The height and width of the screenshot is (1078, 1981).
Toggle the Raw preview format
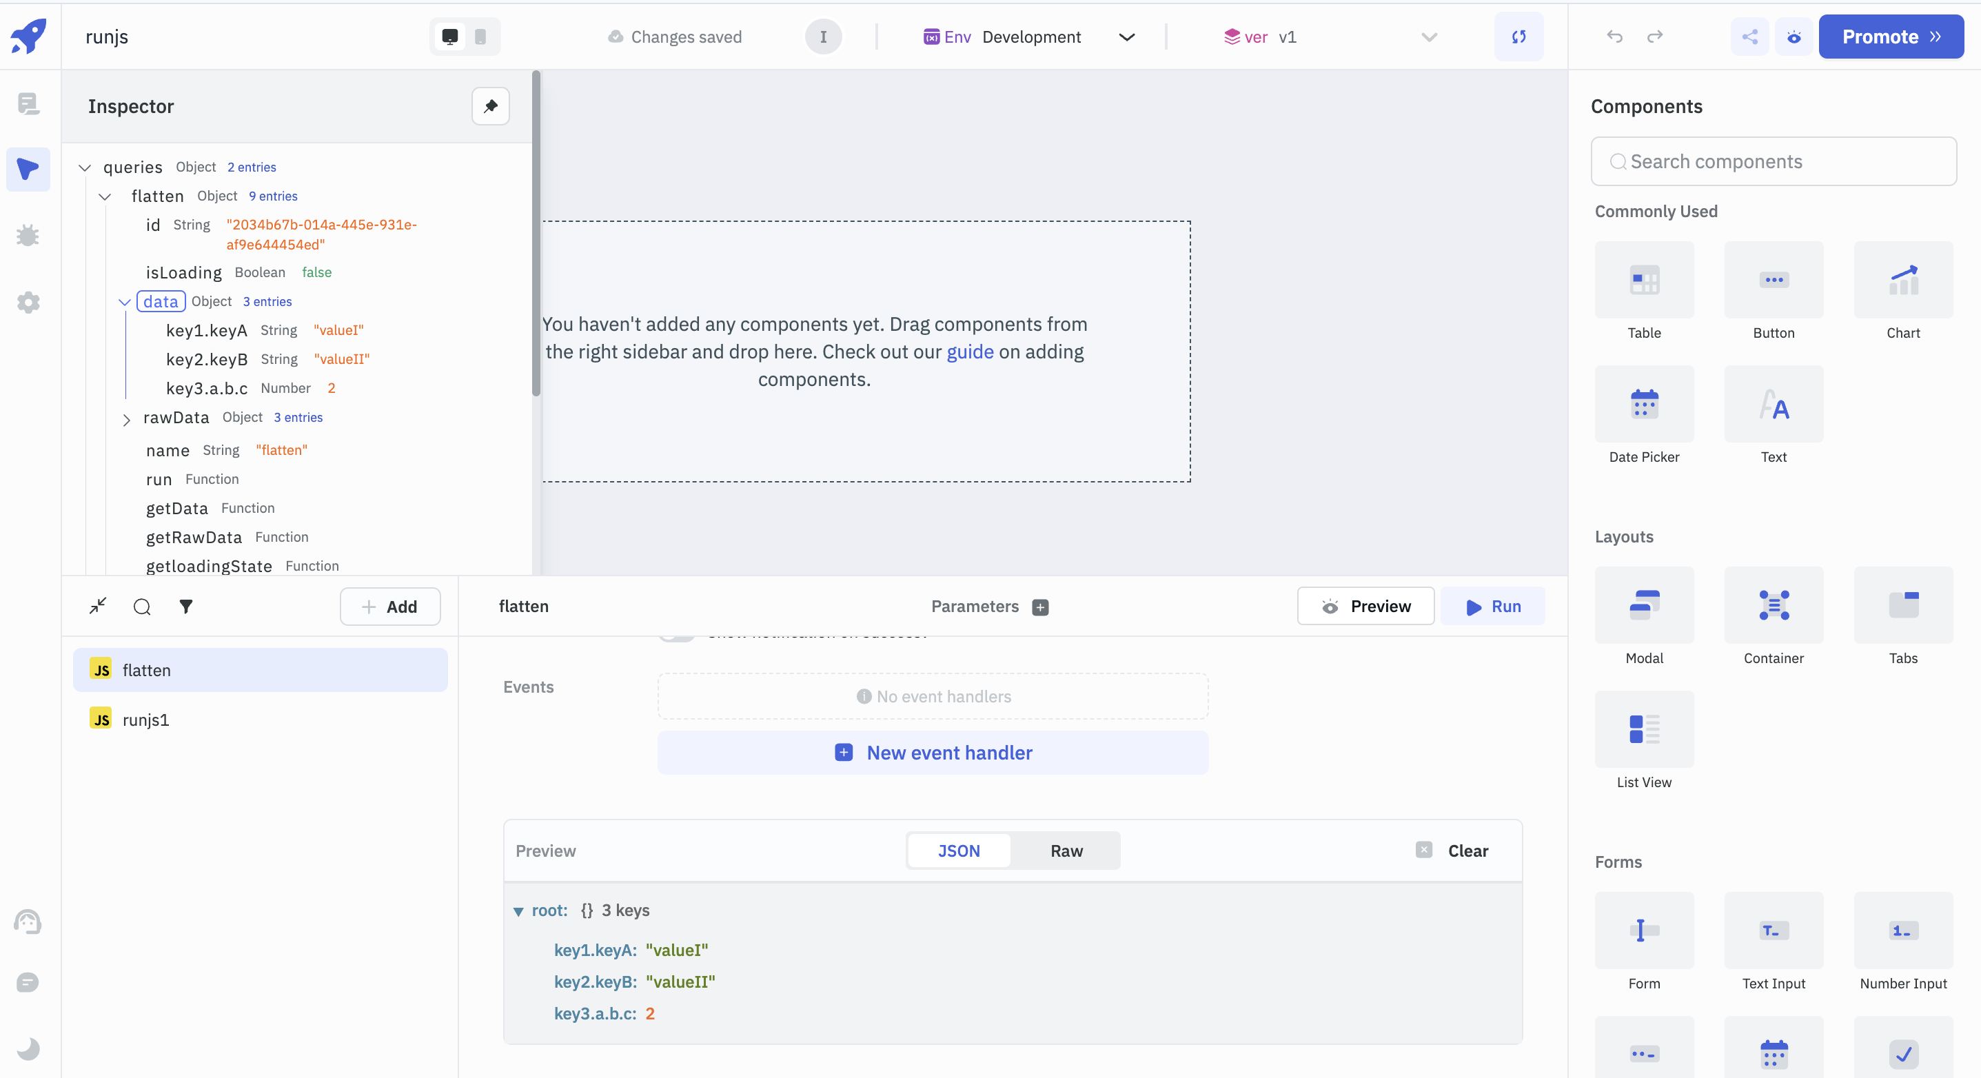[x=1066, y=850]
